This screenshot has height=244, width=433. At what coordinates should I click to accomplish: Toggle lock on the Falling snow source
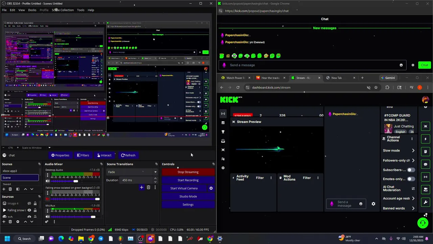click(35, 210)
